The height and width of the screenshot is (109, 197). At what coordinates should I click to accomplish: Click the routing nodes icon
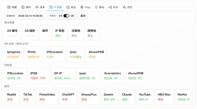click(96, 7)
